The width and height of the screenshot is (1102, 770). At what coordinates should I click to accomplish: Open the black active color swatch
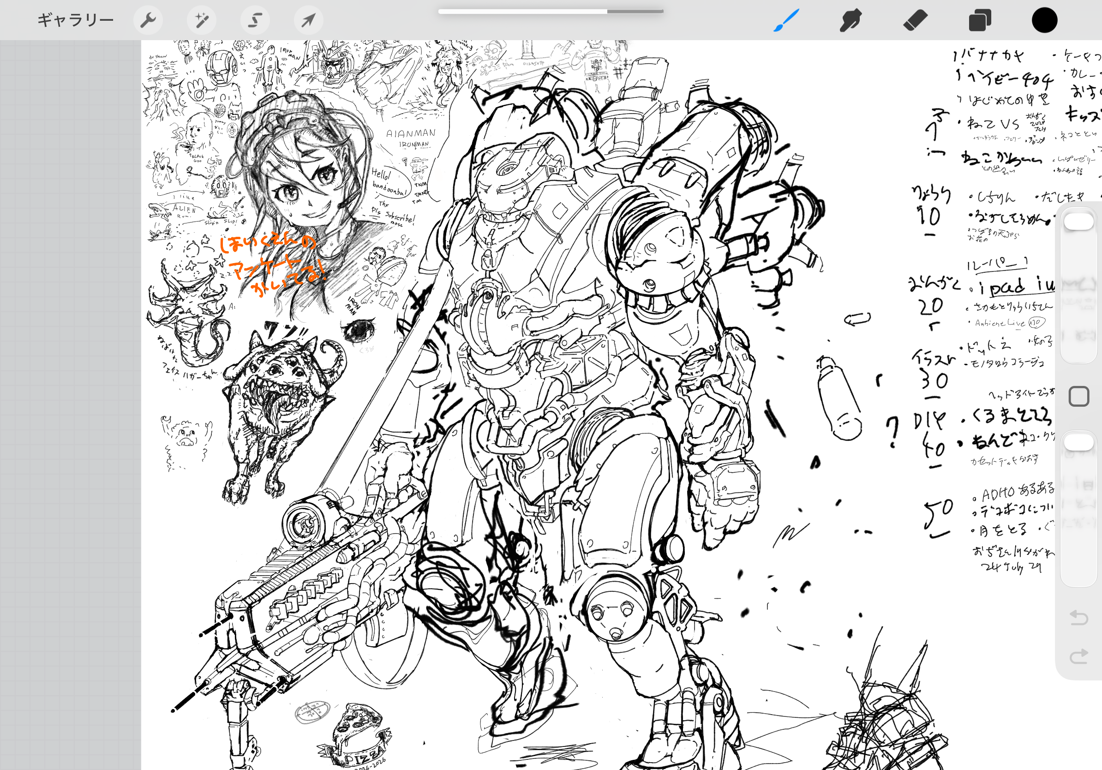1044,20
